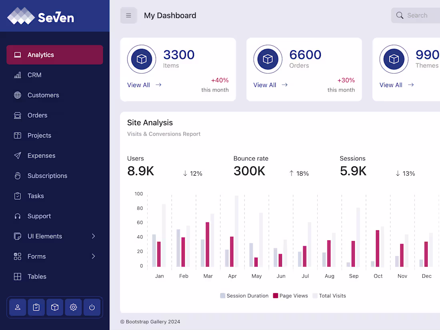Screen dimensions: 440x330
Task: Click View All link on Items card
Action: [x=139, y=85]
